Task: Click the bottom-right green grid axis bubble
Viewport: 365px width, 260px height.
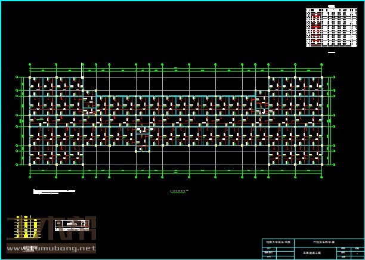Action: click(321, 177)
